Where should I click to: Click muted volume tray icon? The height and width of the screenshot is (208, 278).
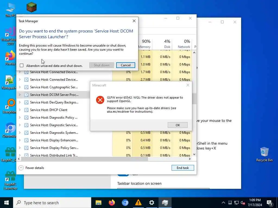tap(243, 203)
